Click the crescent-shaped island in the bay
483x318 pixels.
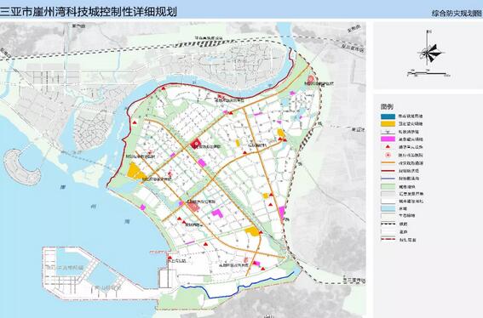coord(22,167)
